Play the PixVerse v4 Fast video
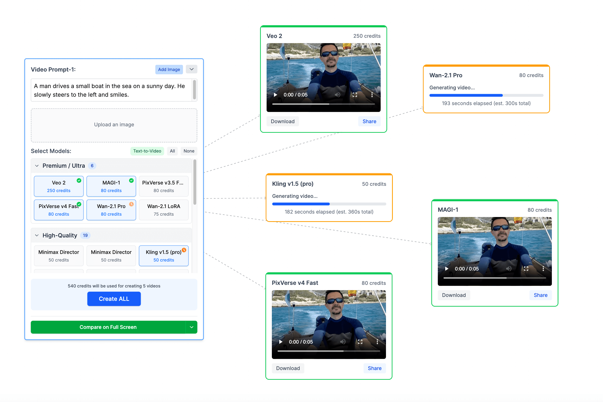Viewport: 603px width, 402px height. pos(281,342)
